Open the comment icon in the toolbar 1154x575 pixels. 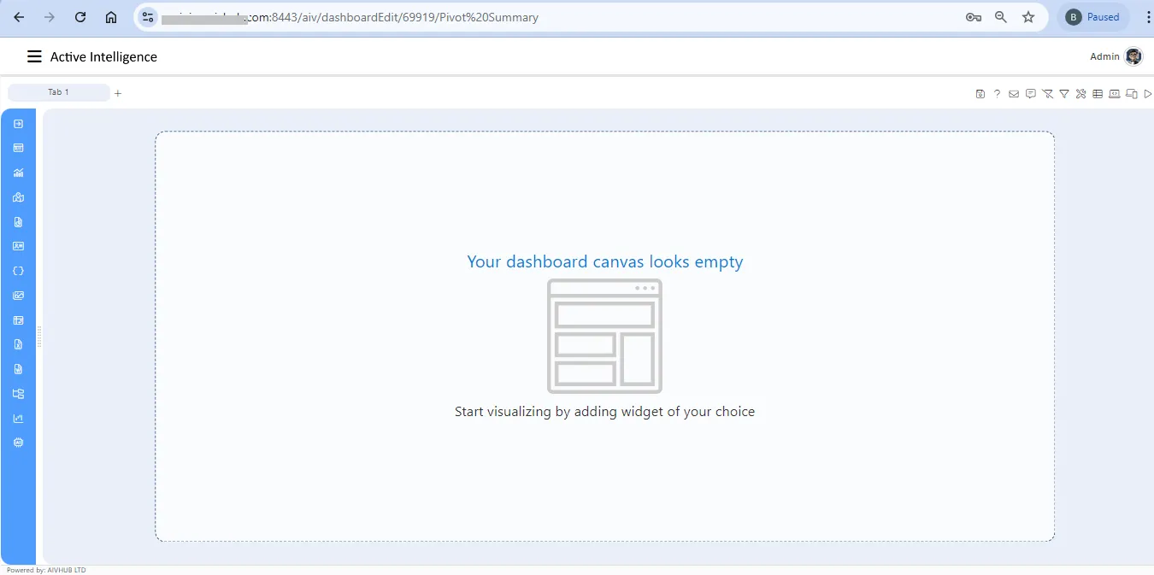pos(1031,94)
